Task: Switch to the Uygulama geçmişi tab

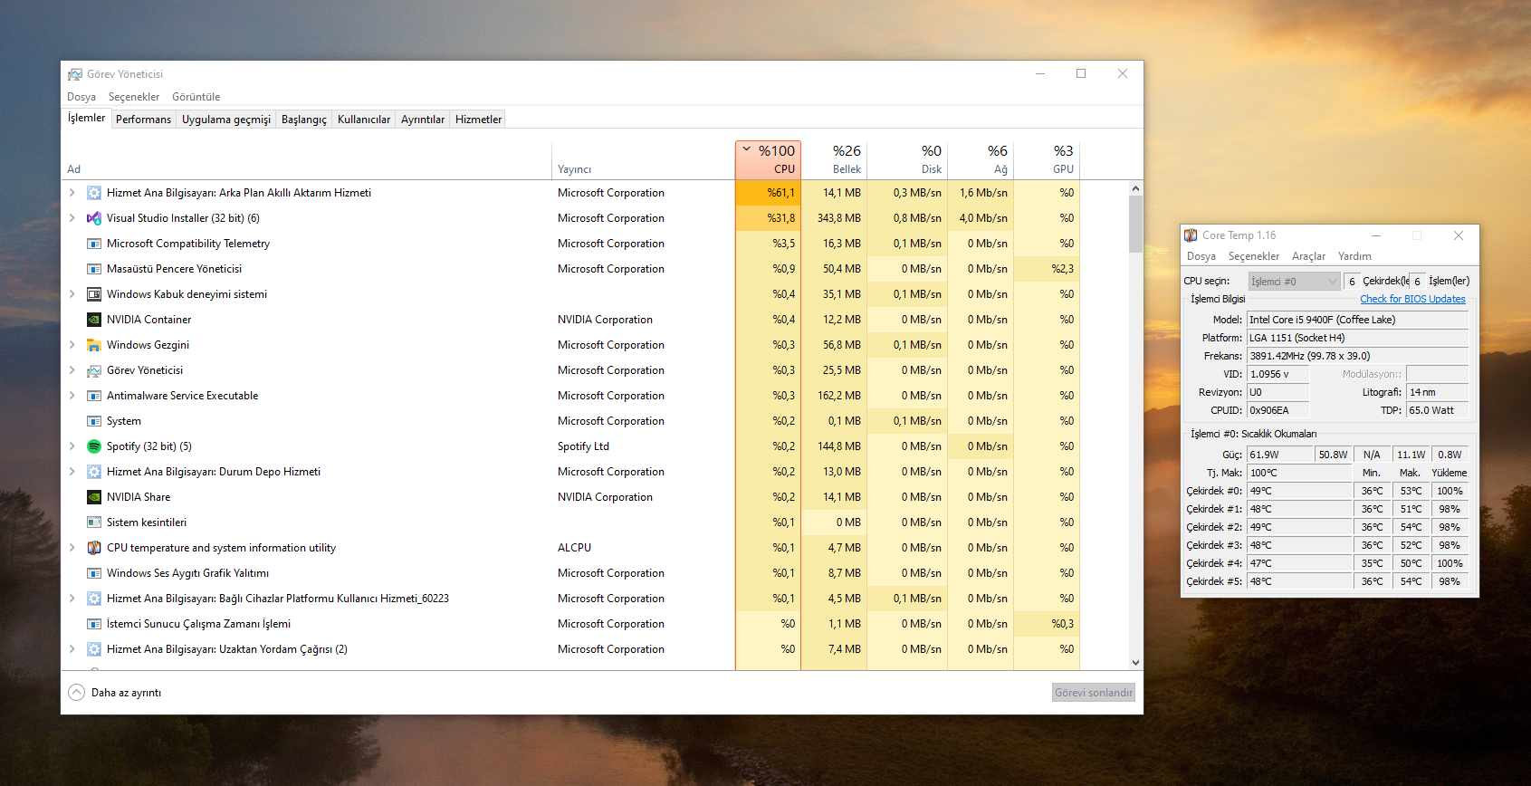Action: tap(226, 120)
